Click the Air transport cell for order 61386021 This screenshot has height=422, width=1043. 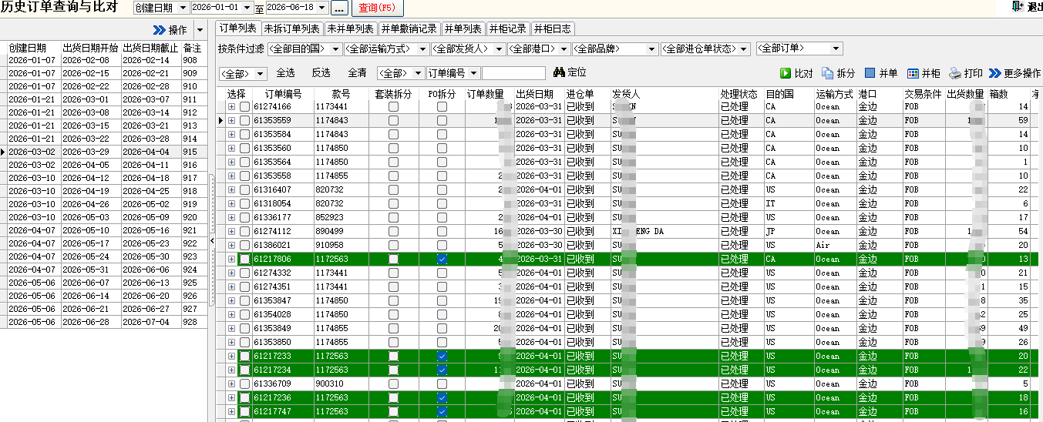click(835, 246)
